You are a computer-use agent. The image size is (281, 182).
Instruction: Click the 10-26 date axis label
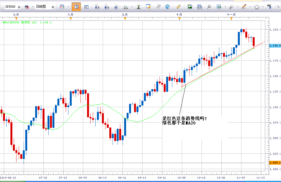221,178
